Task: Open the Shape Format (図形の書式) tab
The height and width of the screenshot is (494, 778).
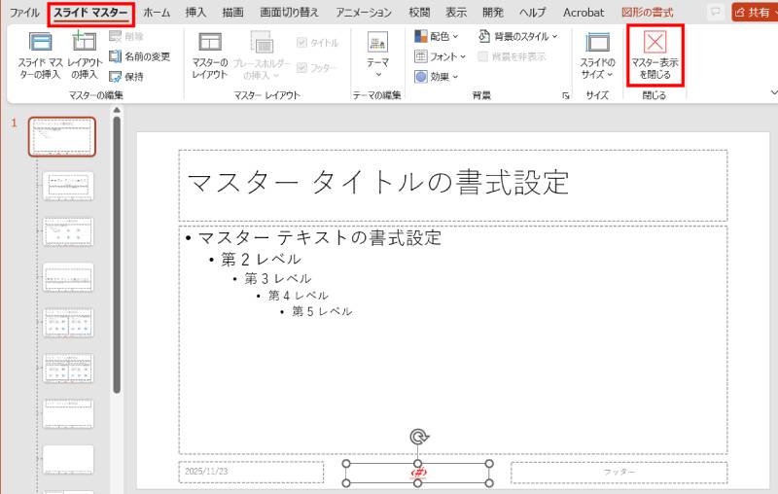Action: click(648, 13)
